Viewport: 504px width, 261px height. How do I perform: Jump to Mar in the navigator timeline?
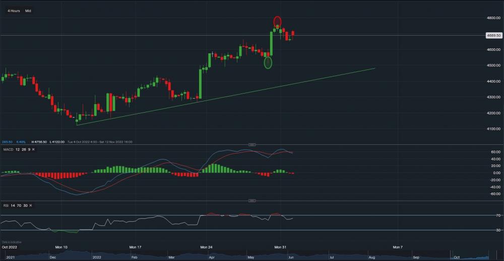point(172,257)
